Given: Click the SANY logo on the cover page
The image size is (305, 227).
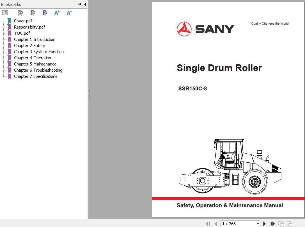Looking at the screenshot, I should click(205, 29).
